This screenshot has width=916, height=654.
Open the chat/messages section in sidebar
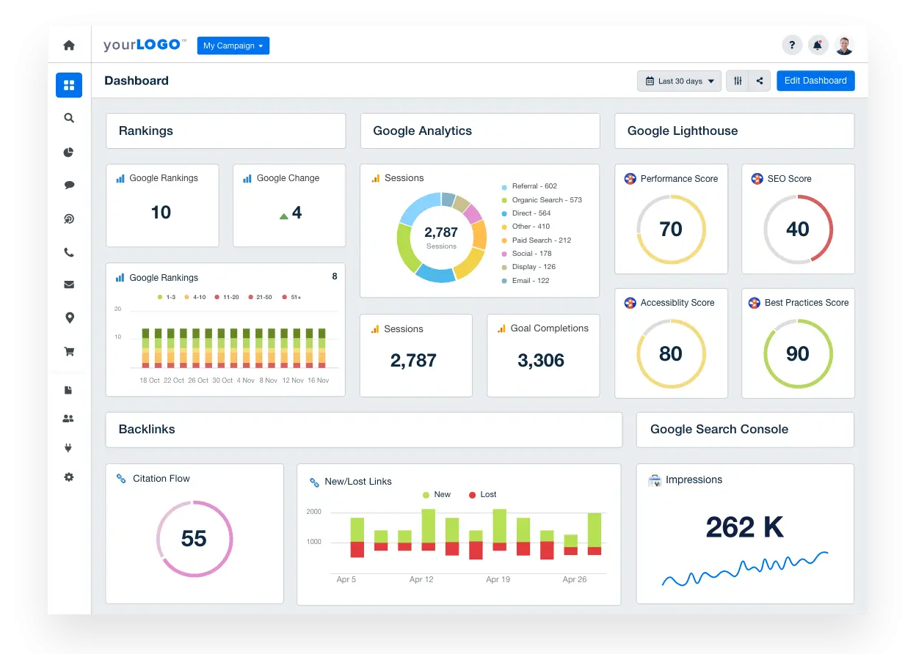tap(68, 185)
